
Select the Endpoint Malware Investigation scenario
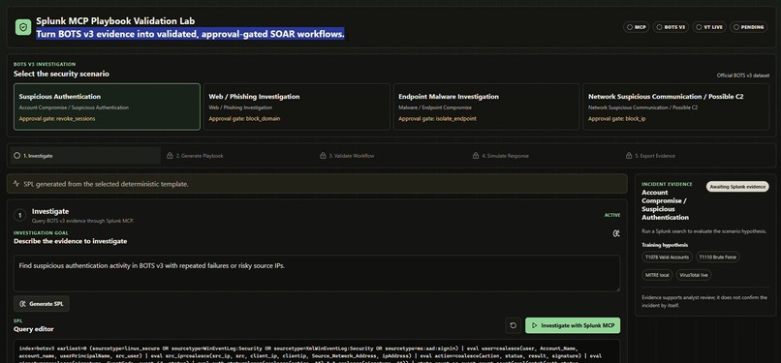click(x=486, y=106)
